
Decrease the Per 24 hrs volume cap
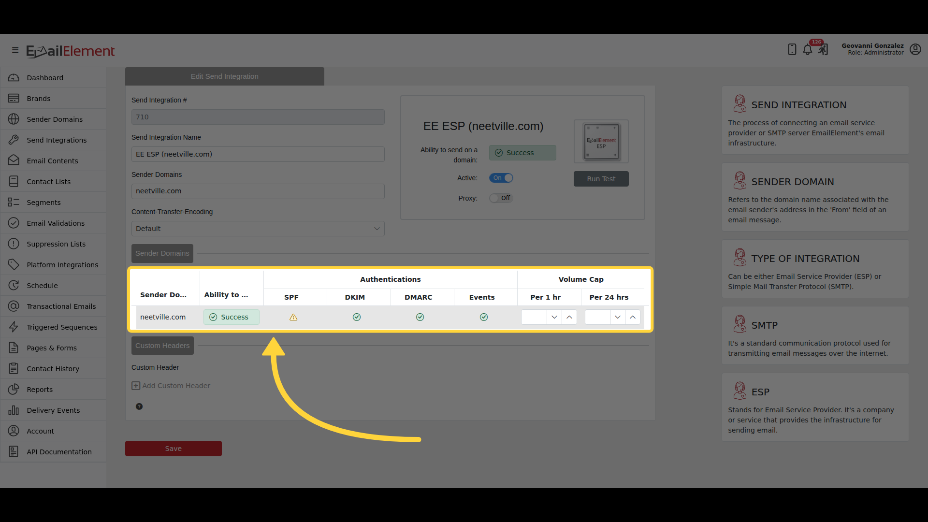click(618, 317)
